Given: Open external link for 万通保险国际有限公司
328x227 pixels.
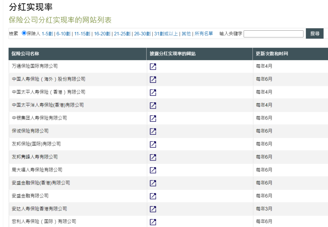Looking at the screenshot, I should (153, 66).
